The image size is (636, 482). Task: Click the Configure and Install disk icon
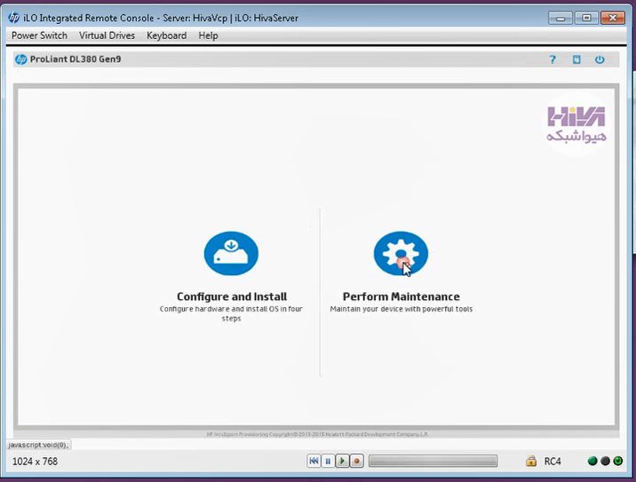[x=231, y=253]
